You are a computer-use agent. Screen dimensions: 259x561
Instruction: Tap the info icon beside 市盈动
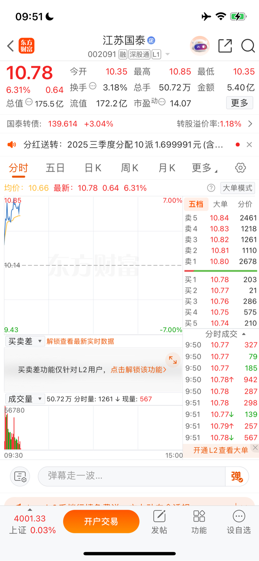(x=162, y=102)
